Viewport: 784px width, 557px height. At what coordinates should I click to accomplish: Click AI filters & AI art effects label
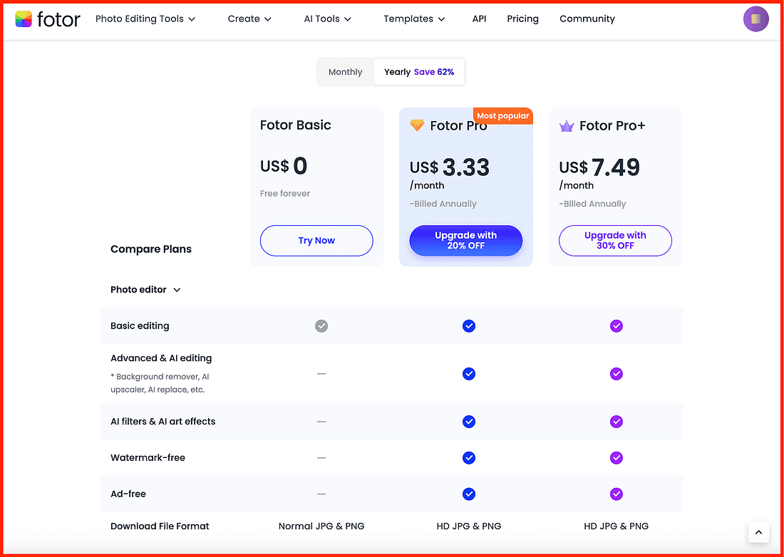point(163,422)
